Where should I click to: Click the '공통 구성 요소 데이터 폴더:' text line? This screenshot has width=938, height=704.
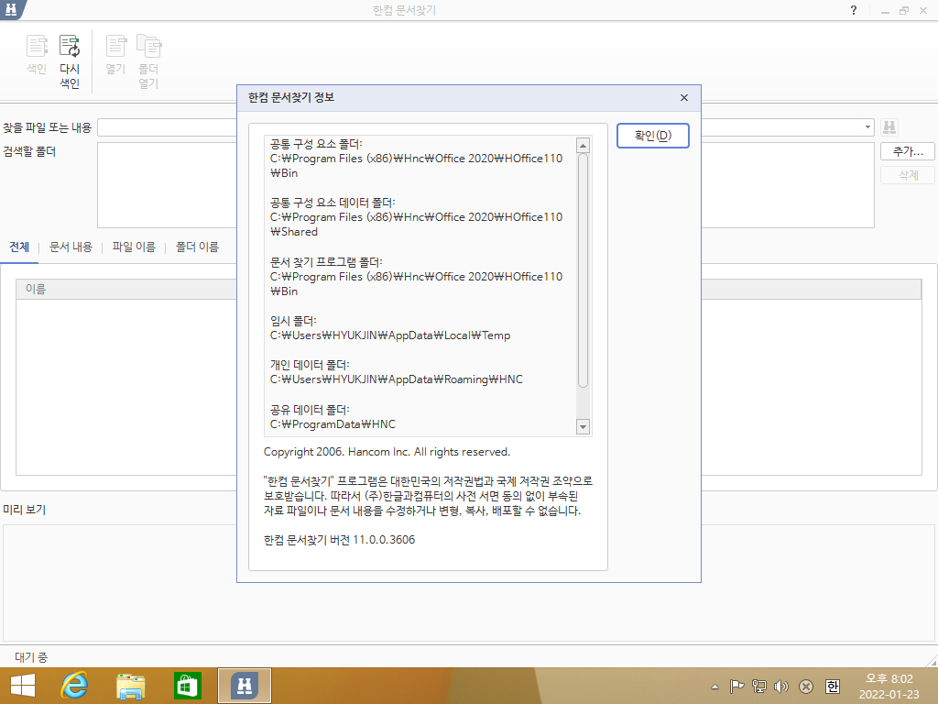pyautogui.click(x=333, y=203)
